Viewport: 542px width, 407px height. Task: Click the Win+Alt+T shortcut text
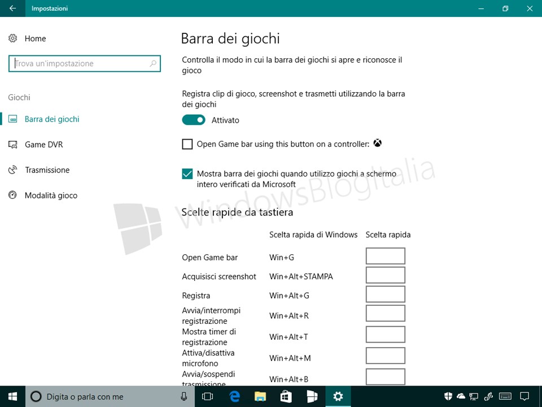click(x=289, y=337)
